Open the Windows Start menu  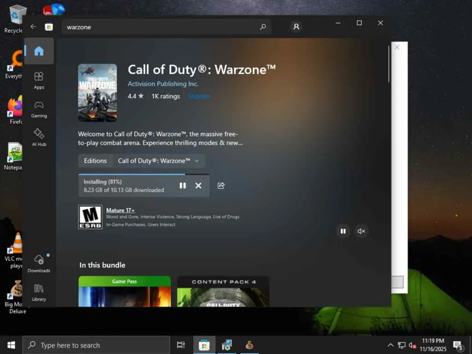pos(11,345)
